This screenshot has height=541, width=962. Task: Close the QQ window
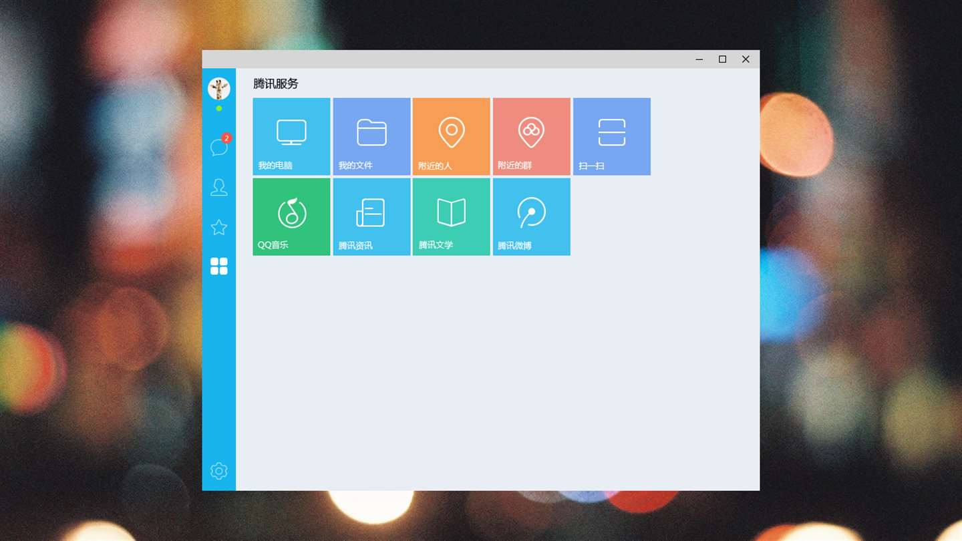click(x=746, y=59)
